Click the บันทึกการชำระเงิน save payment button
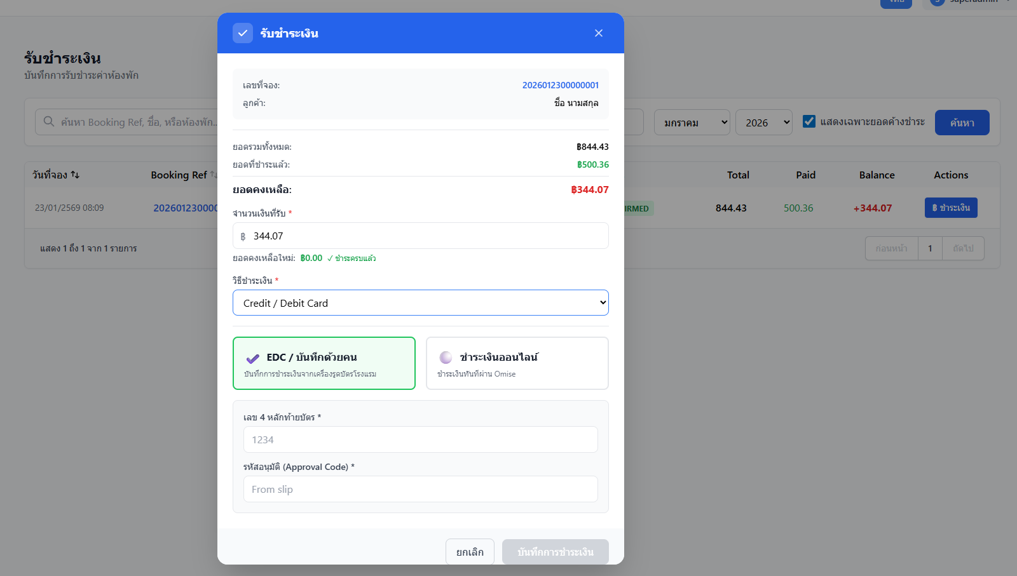This screenshot has width=1017, height=576. pos(555,552)
